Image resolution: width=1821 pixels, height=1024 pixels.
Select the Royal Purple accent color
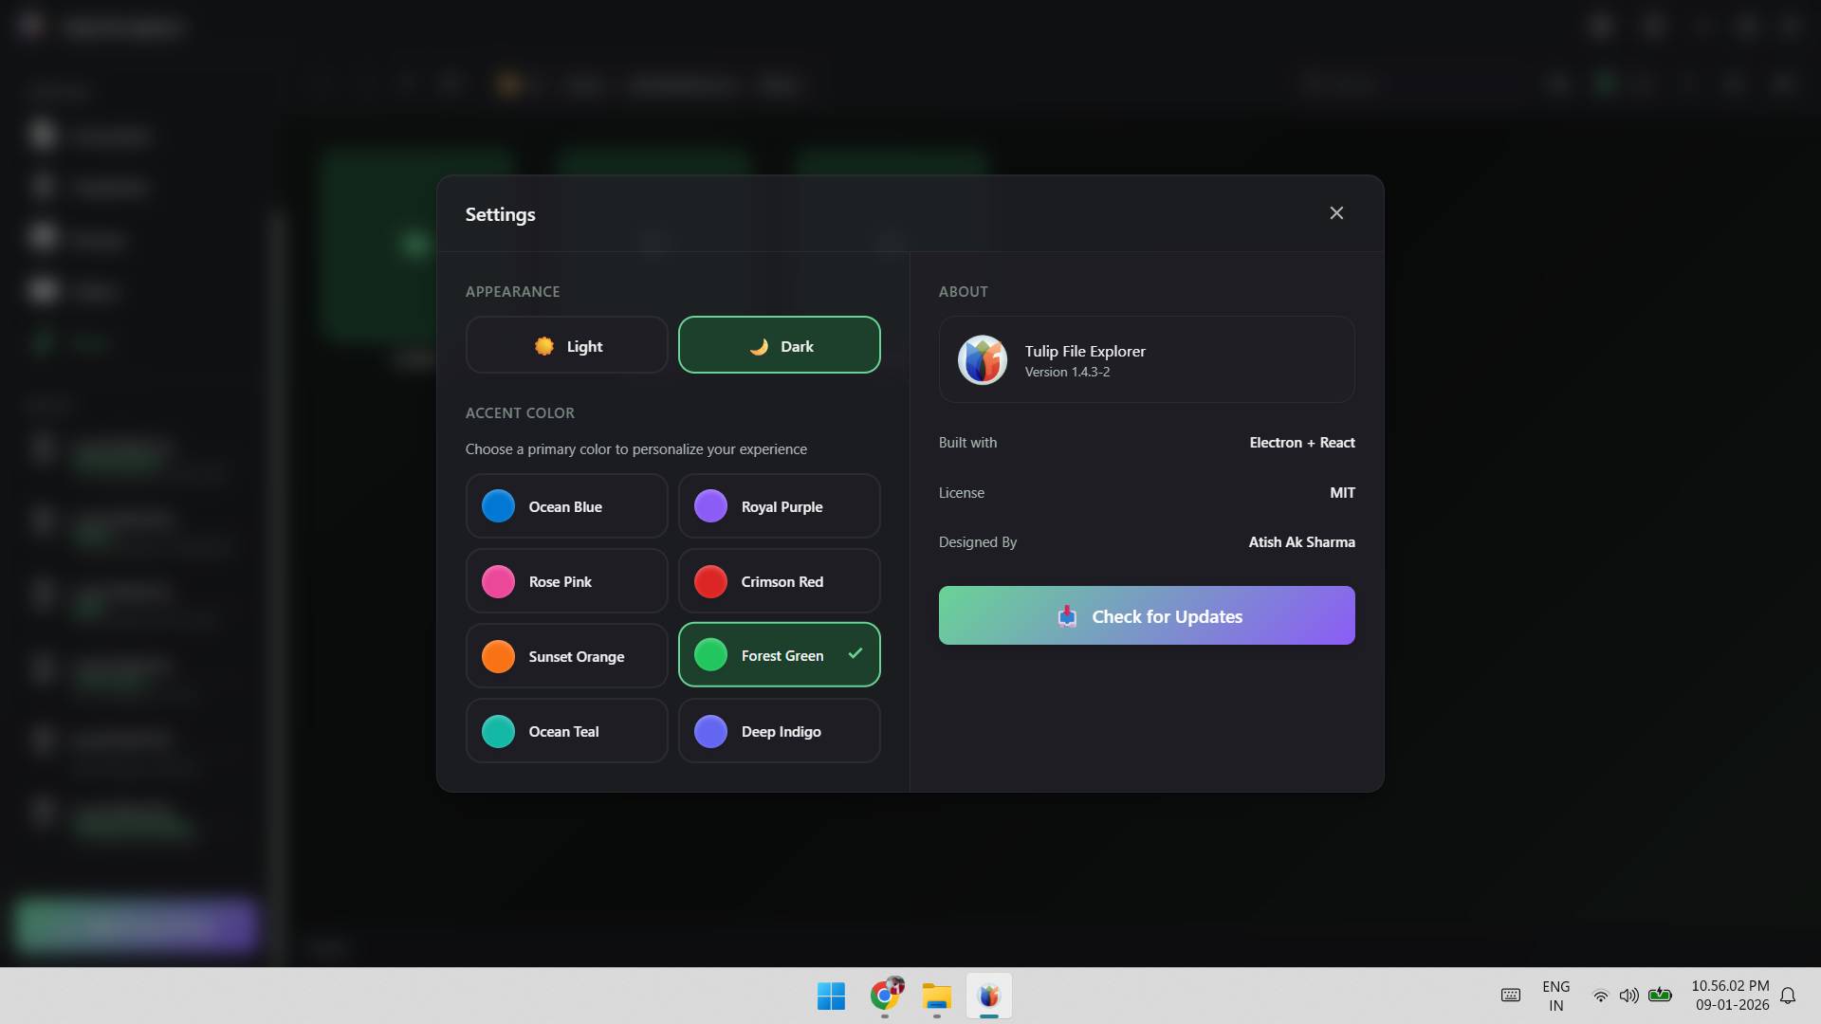pos(779,505)
